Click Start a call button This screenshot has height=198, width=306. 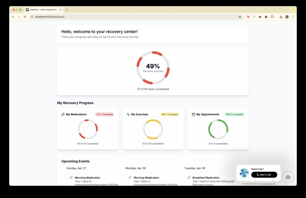click(x=264, y=174)
